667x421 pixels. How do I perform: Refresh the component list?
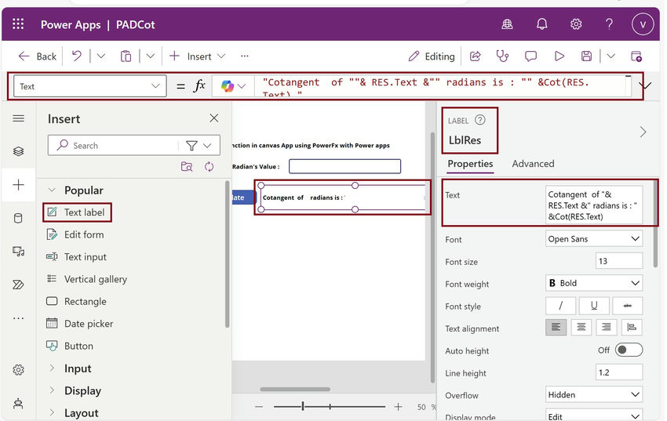[x=209, y=166]
